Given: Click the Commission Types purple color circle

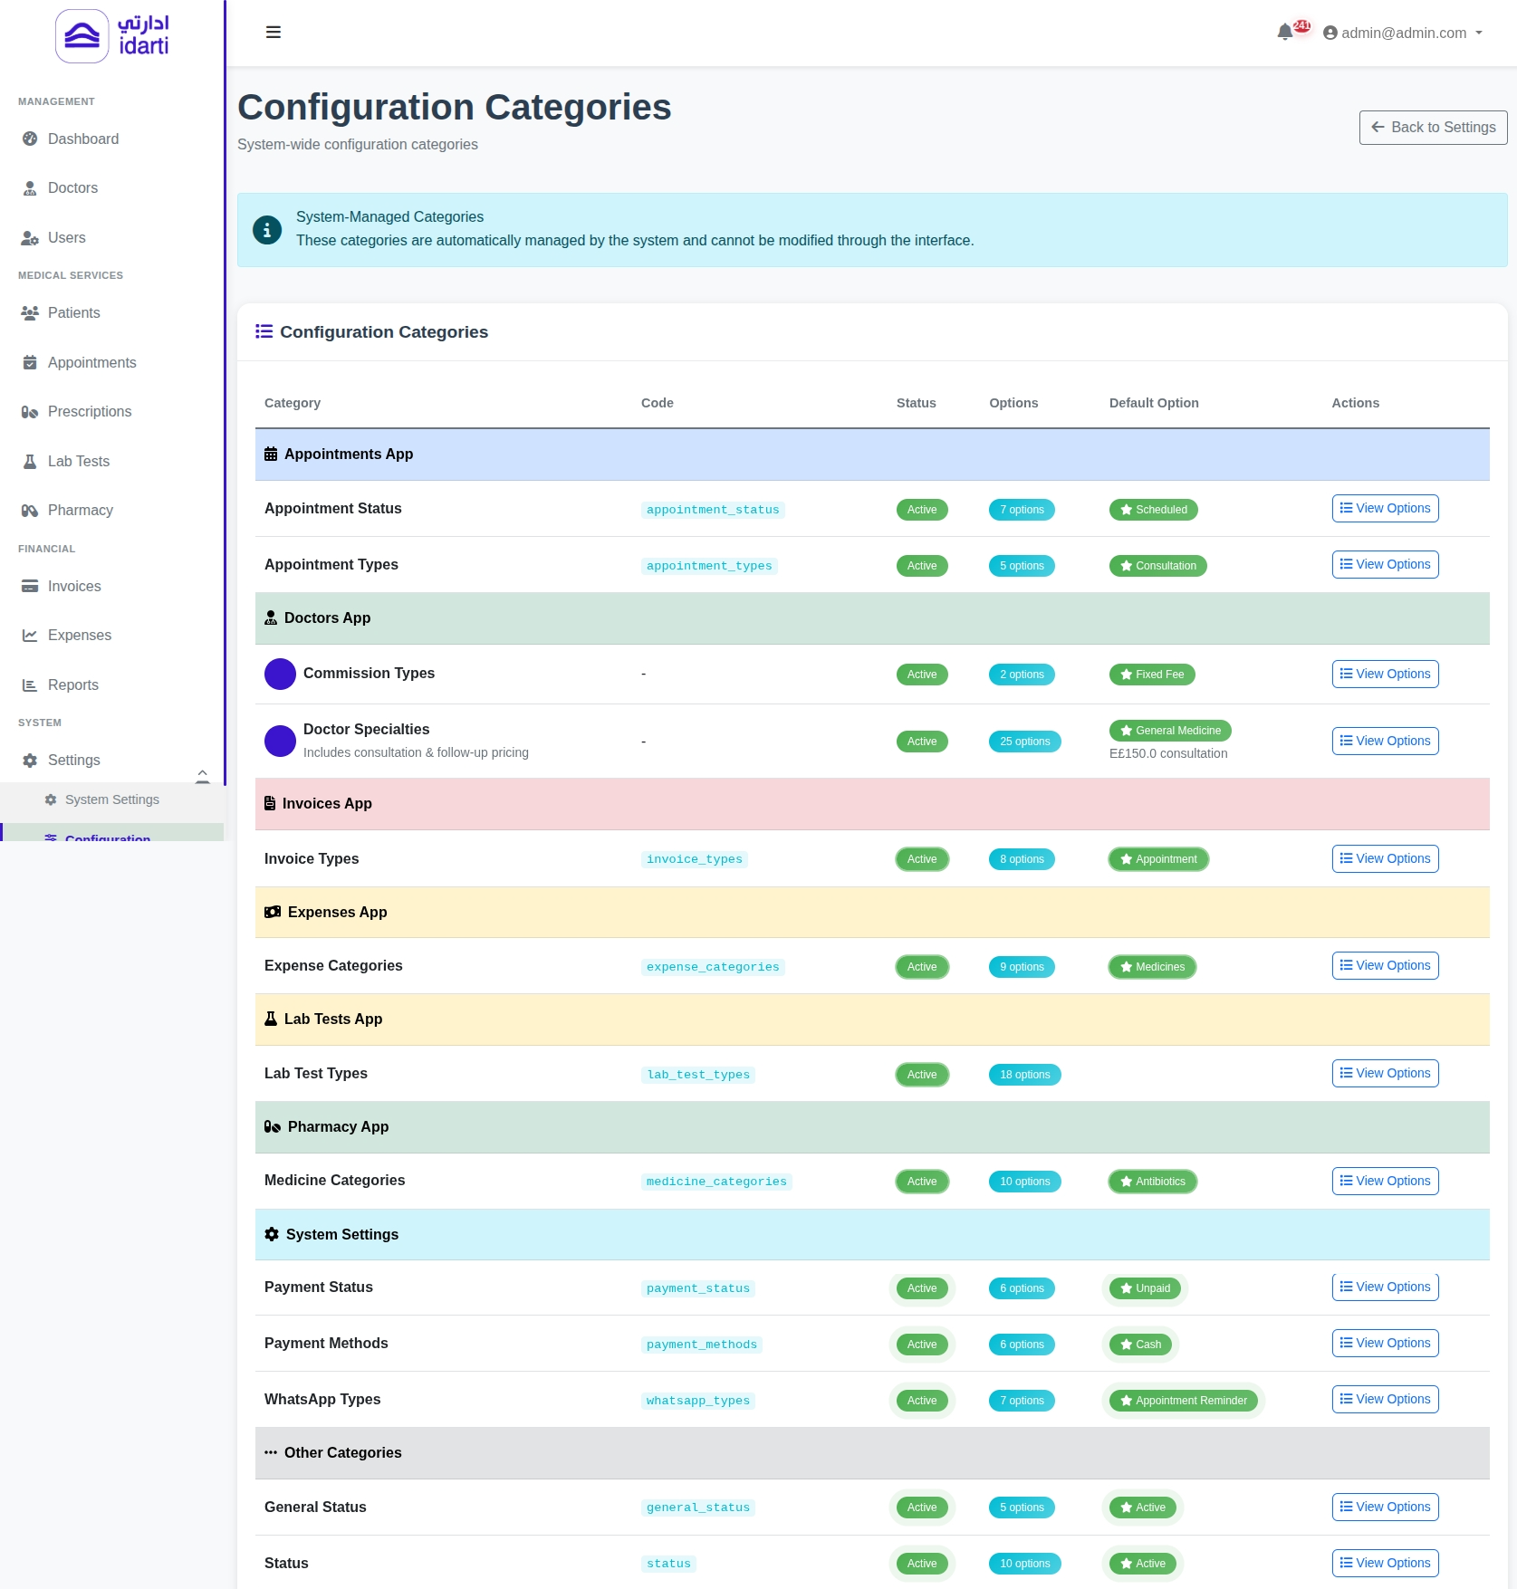Looking at the screenshot, I should [280, 674].
